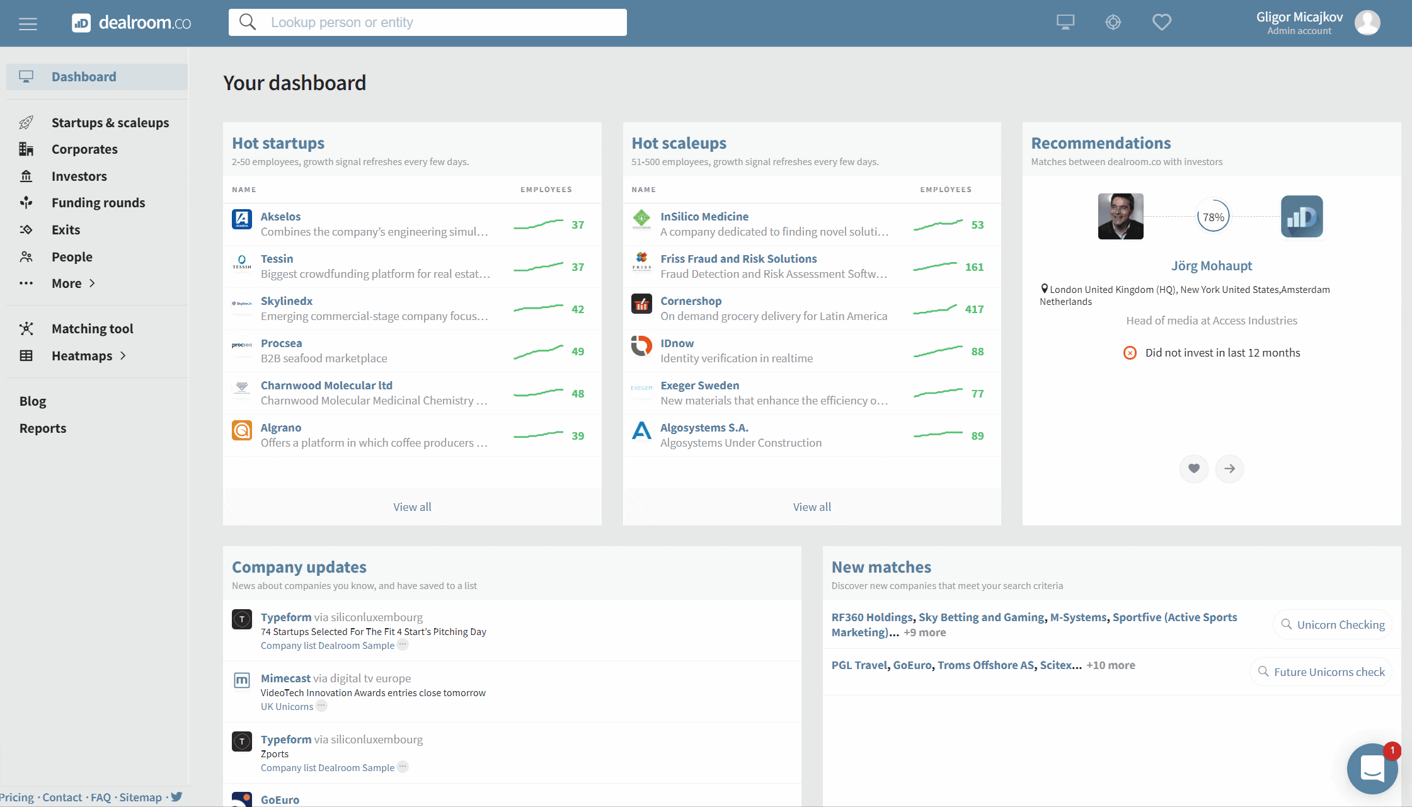Open the Unicorn Checking saved search
This screenshot has width=1412, height=807.
coord(1333,624)
